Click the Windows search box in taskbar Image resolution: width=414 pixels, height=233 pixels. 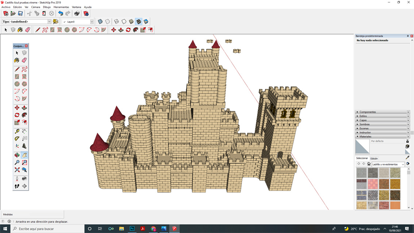point(47,229)
